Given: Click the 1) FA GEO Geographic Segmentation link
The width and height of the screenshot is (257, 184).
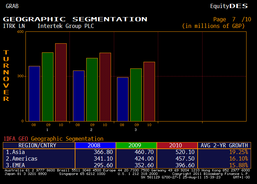Looking at the screenshot, I should [54, 139].
